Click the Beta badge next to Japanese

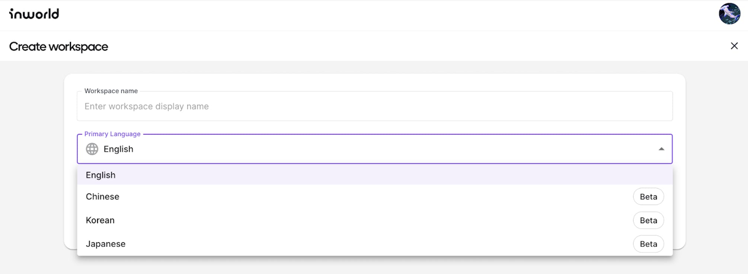coord(648,244)
